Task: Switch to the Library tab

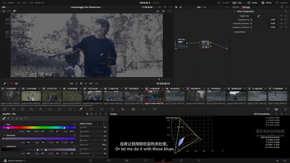Action: pyautogui.click(x=236, y=7)
